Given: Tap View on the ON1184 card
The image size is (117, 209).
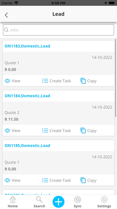Looking at the screenshot, I should click(x=16, y=131).
